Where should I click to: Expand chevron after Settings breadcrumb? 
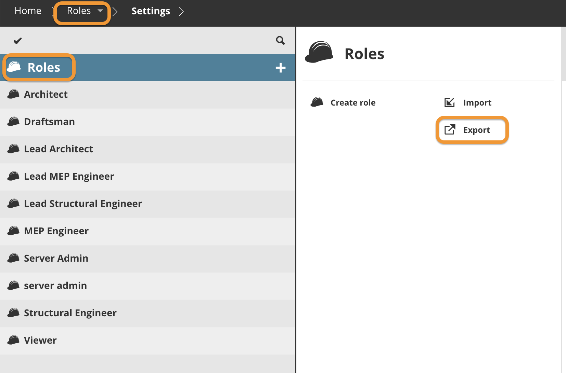coord(181,12)
